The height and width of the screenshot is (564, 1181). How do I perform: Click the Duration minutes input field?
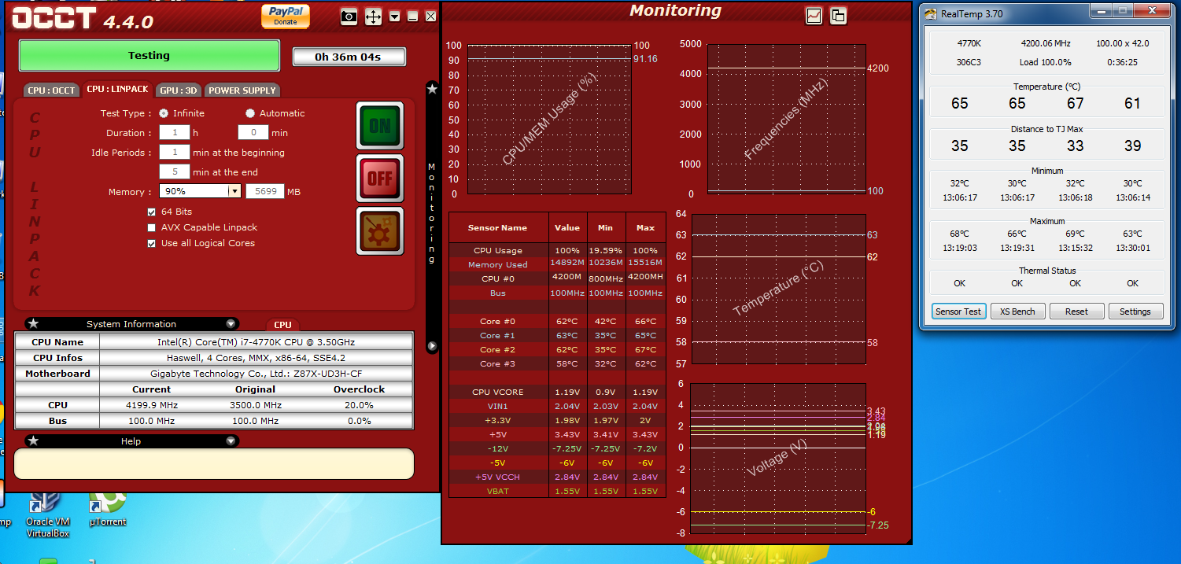pos(253,133)
